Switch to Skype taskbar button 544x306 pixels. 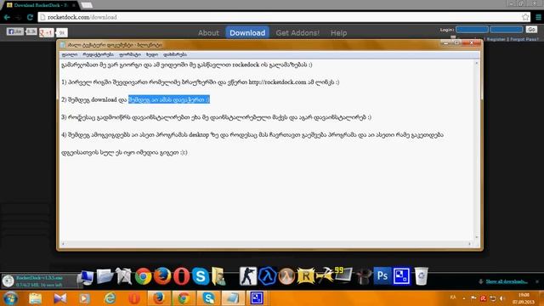(x=208, y=298)
